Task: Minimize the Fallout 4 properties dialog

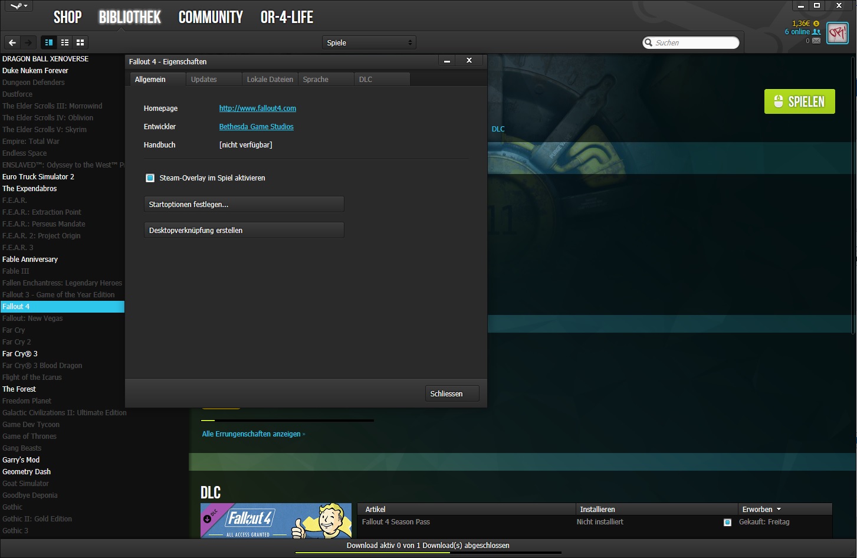Action: coord(447,61)
